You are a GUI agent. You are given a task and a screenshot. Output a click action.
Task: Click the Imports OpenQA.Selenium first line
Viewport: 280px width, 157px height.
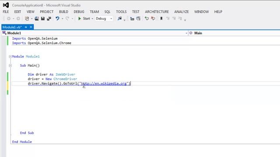(35, 38)
